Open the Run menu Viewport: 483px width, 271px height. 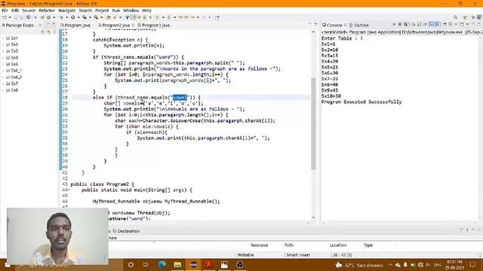115,11
